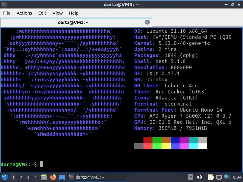Open the Lubuntu start menu
Viewport: 243px width, 182px height.
tap(5, 177)
